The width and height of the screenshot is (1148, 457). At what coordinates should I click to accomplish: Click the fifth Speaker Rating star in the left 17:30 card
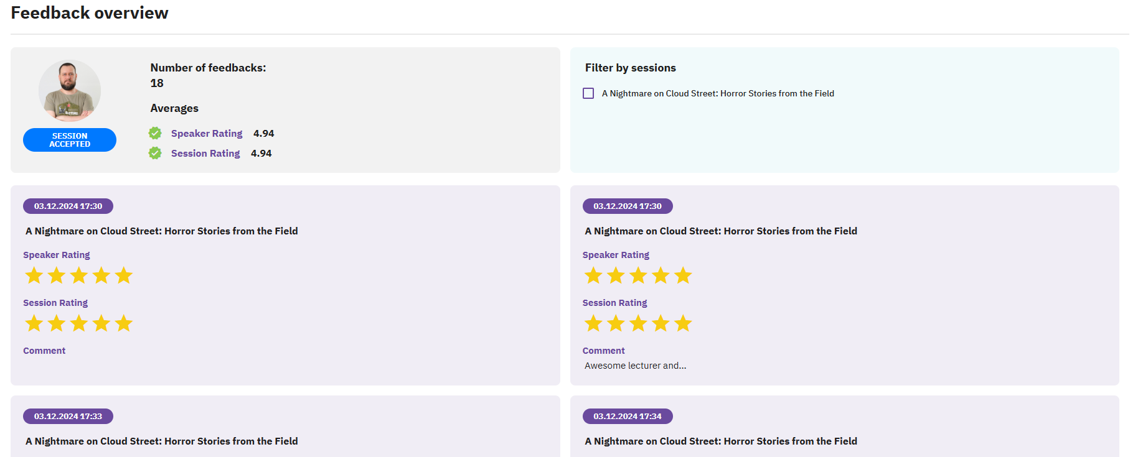pyautogui.click(x=124, y=275)
